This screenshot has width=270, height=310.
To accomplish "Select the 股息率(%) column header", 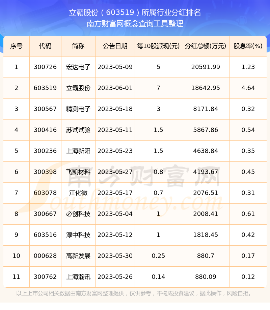I will coord(248,46).
